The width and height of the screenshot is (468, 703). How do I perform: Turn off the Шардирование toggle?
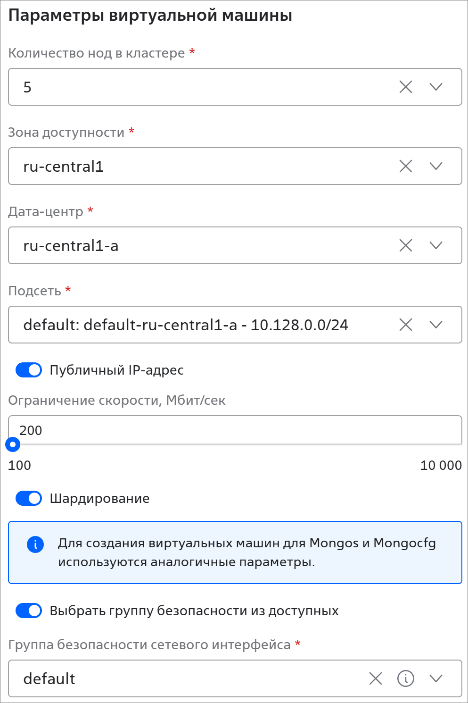pos(29,498)
